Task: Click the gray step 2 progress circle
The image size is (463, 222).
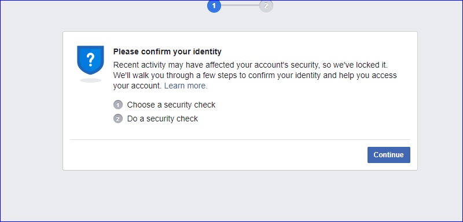Action: coord(266,6)
